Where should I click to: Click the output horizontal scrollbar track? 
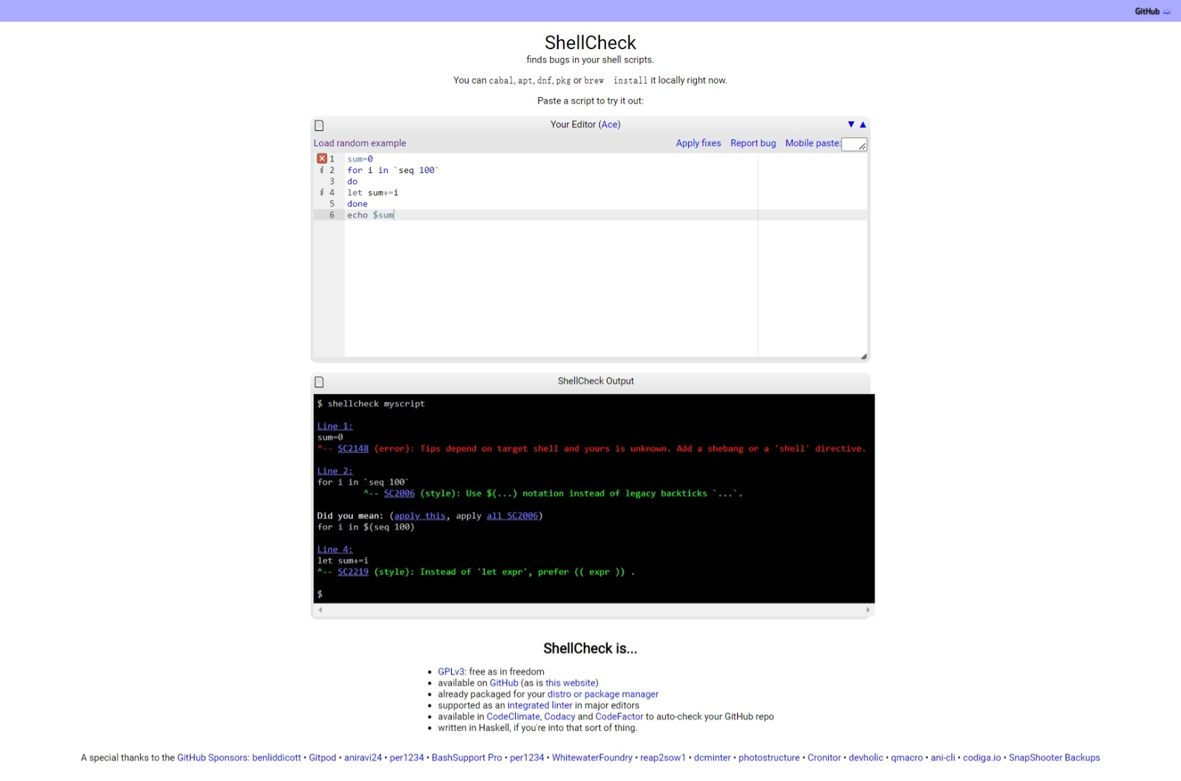(x=594, y=610)
